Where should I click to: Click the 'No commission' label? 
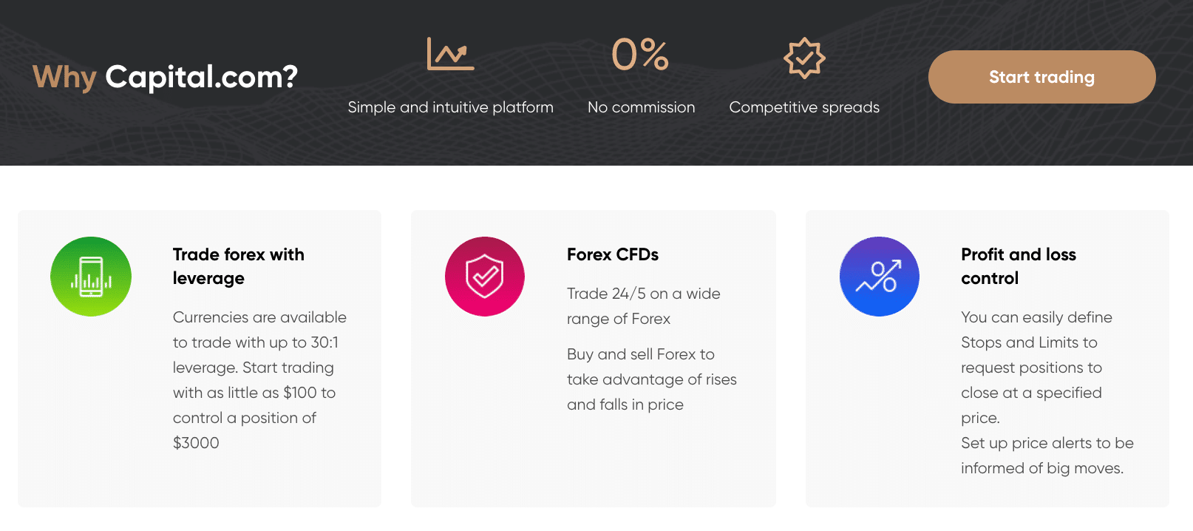click(640, 107)
